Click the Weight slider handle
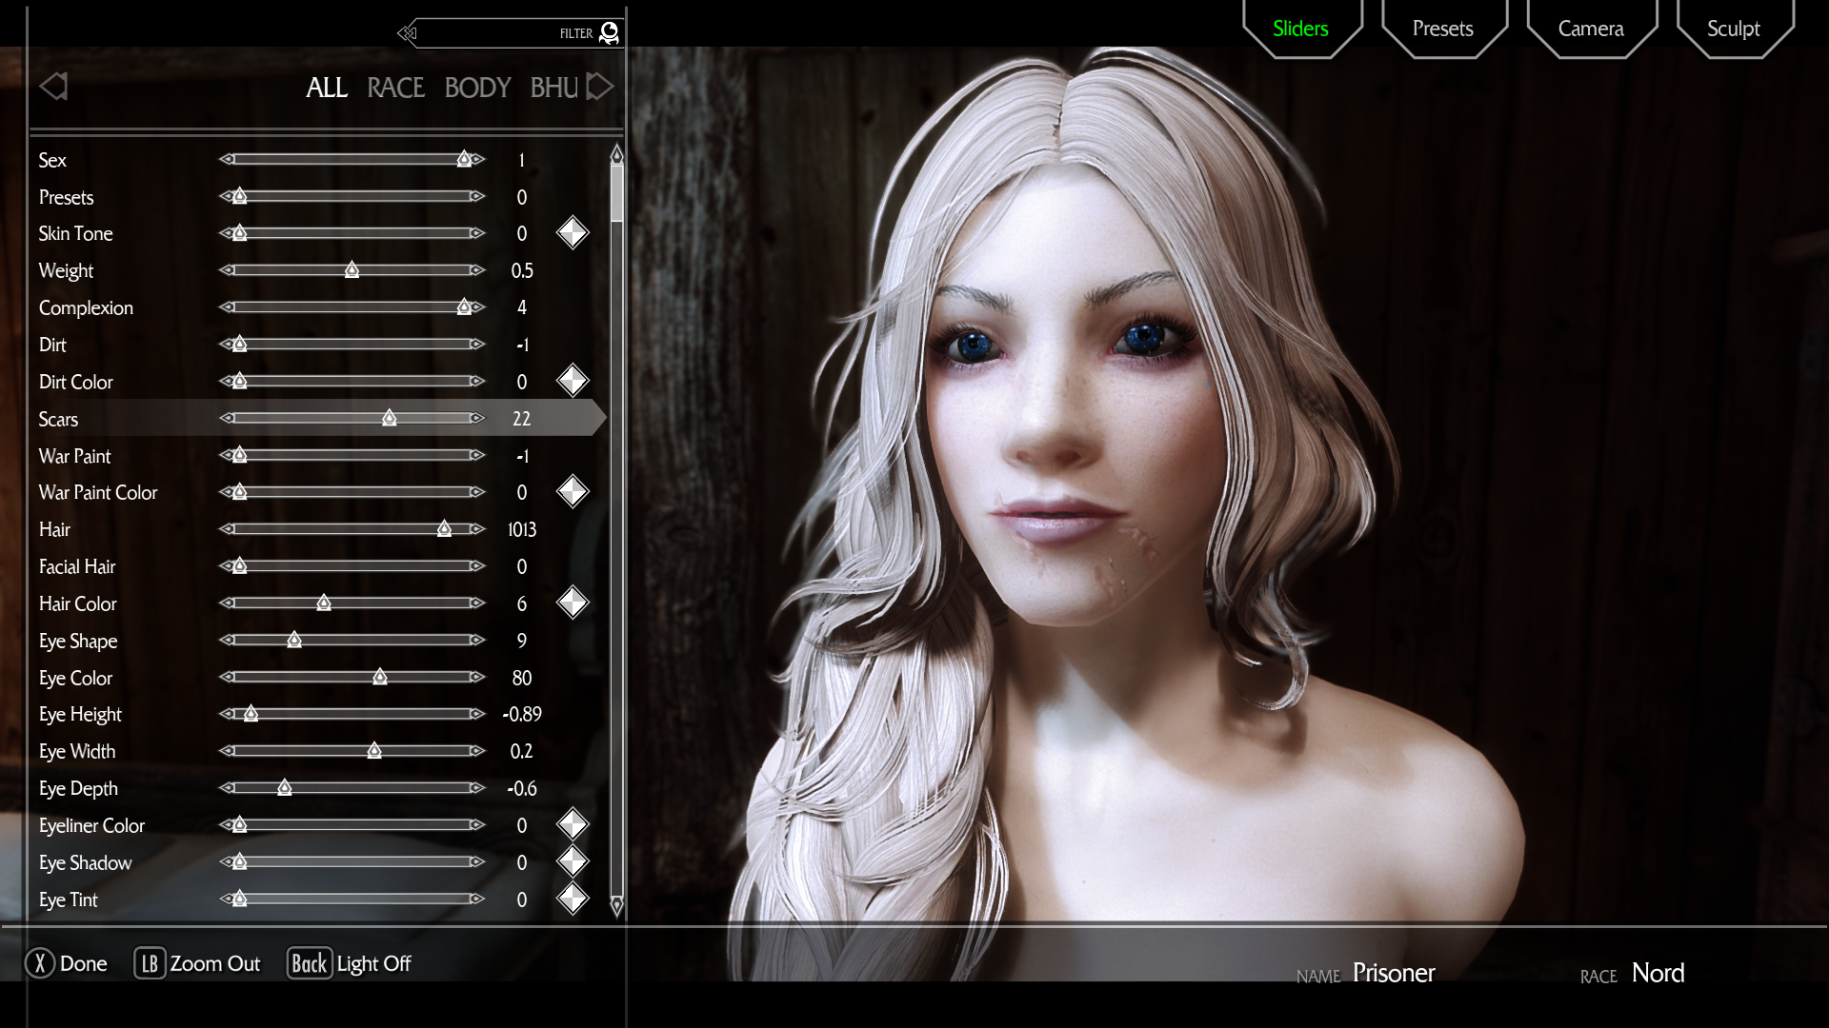The width and height of the screenshot is (1829, 1028). (352, 270)
